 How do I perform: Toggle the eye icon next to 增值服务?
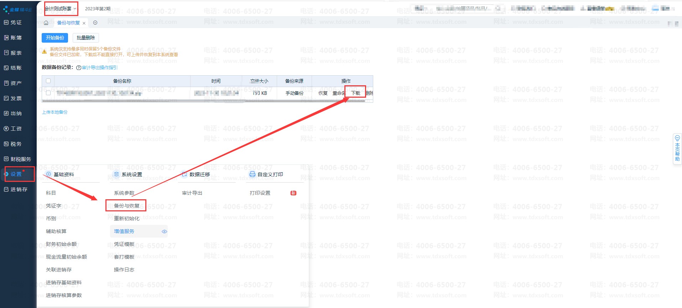click(164, 232)
